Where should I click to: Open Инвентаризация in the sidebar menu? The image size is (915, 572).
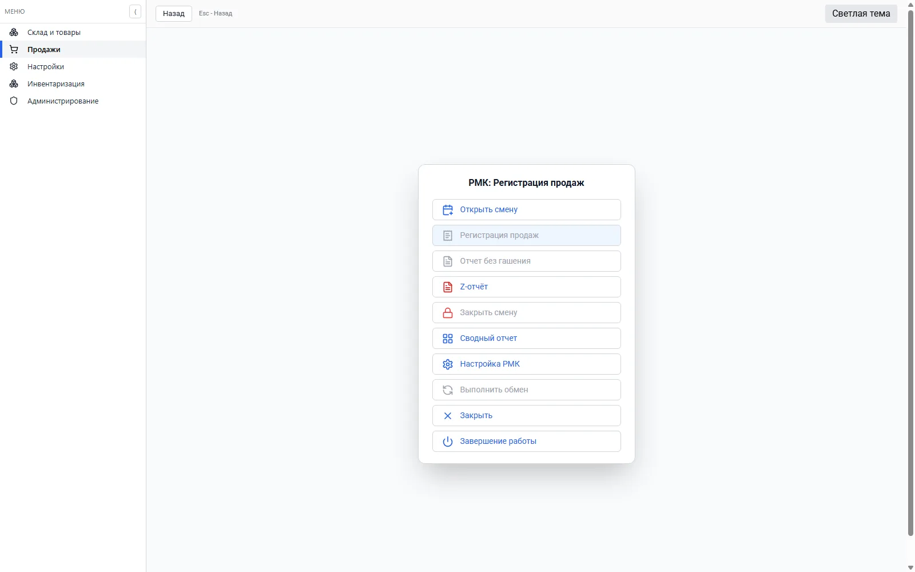[73, 84]
